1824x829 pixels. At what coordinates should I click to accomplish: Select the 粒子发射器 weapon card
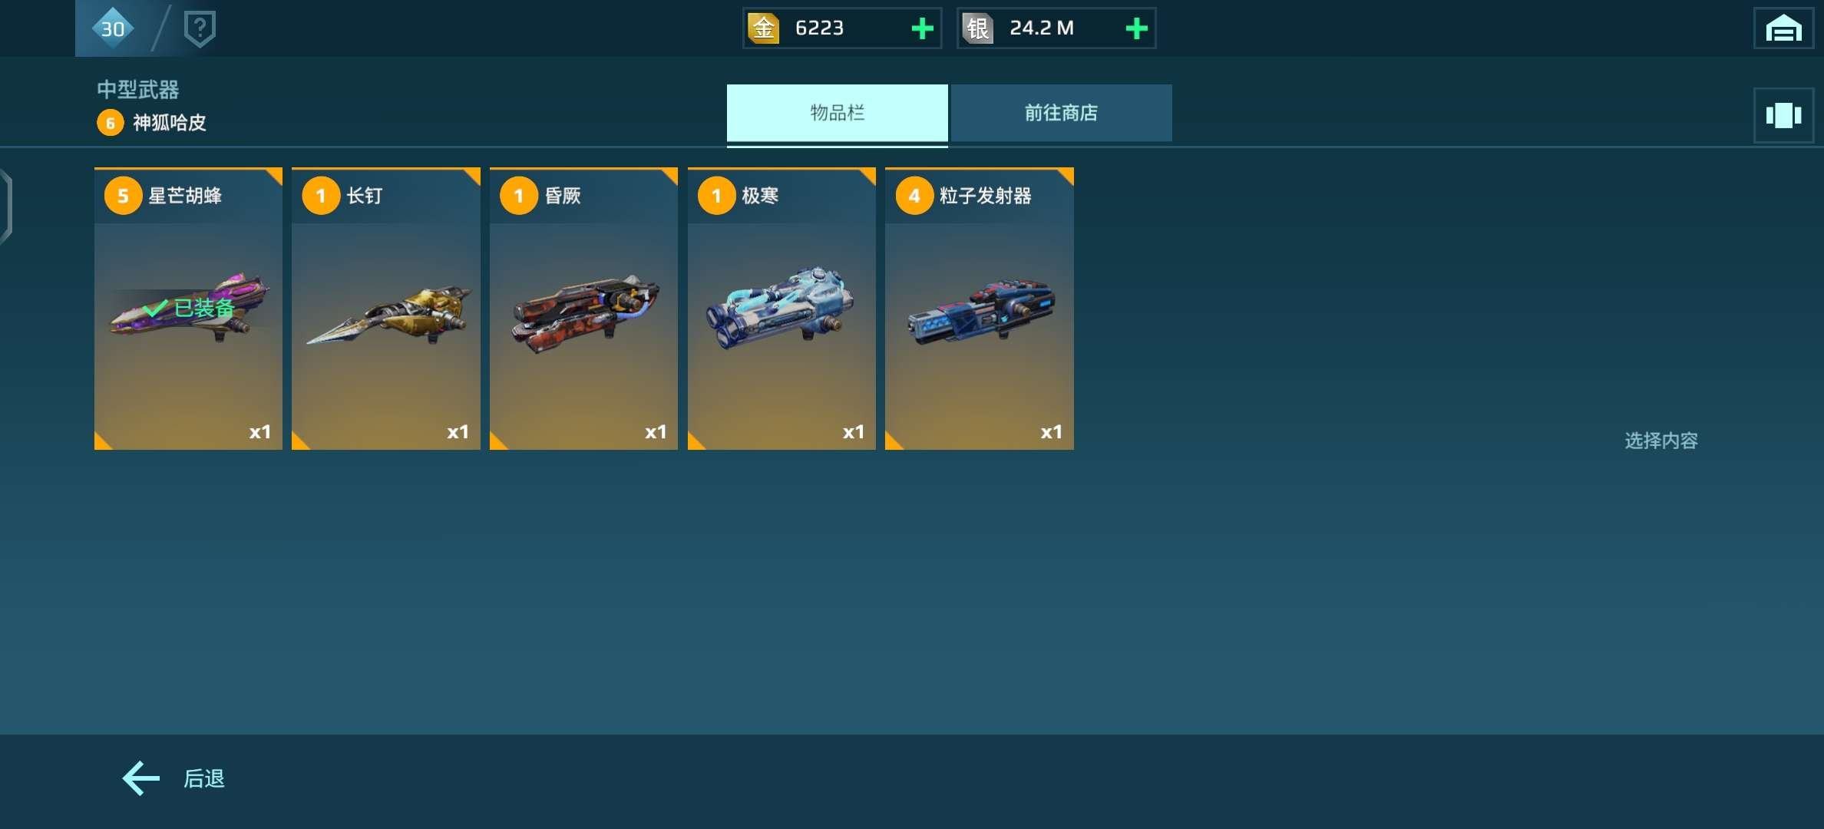[x=980, y=309]
